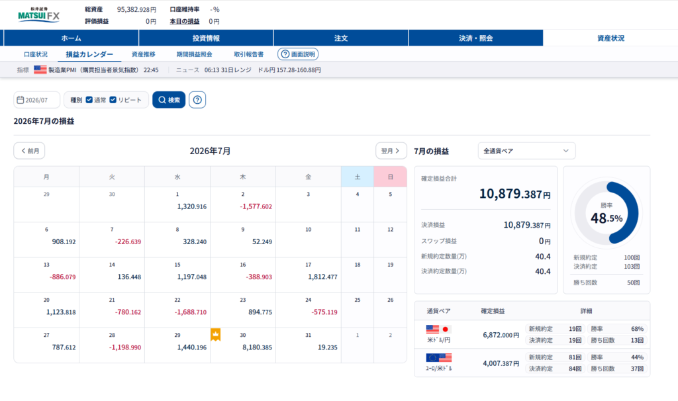Open the 資産状況 menu
678x401 pixels.
[610, 38]
